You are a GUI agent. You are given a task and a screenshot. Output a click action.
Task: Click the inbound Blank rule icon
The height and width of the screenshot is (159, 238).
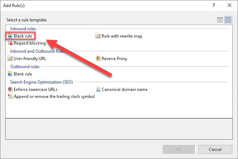coord(10,36)
